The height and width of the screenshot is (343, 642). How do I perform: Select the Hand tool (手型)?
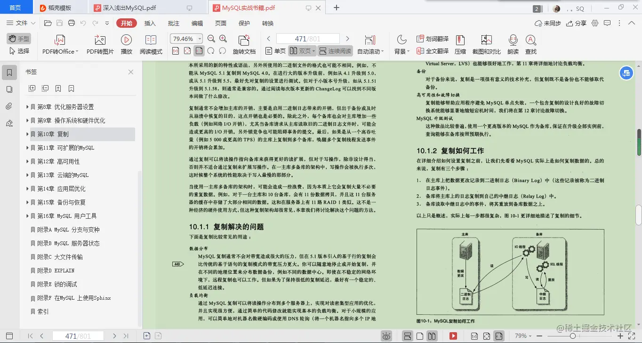point(19,39)
